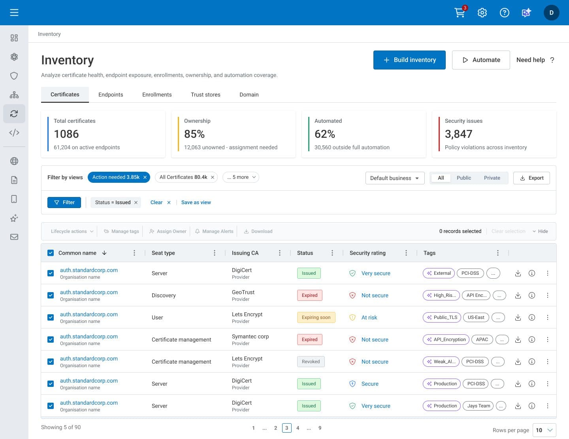
Task: Select the Private segment toggle
Action: point(492,178)
